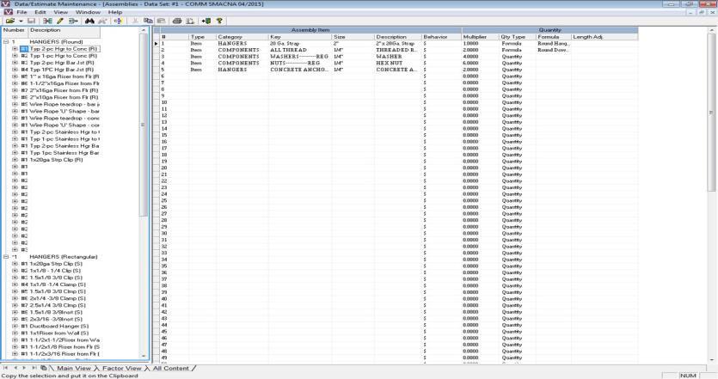Click the Save diskette toolbar icon
Image resolution: width=718 pixels, height=379 pixels.
(x=31, y=21)
